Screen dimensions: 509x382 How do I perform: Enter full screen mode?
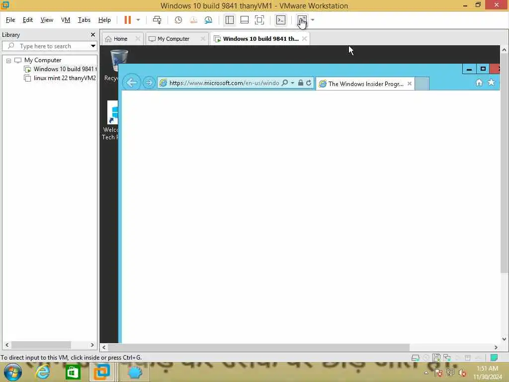259,20
